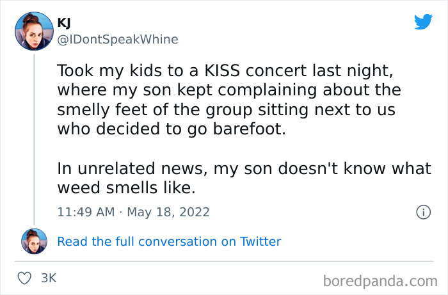Click small avatar beside conversation link
448x295 pixels.
tap(34, 241)
